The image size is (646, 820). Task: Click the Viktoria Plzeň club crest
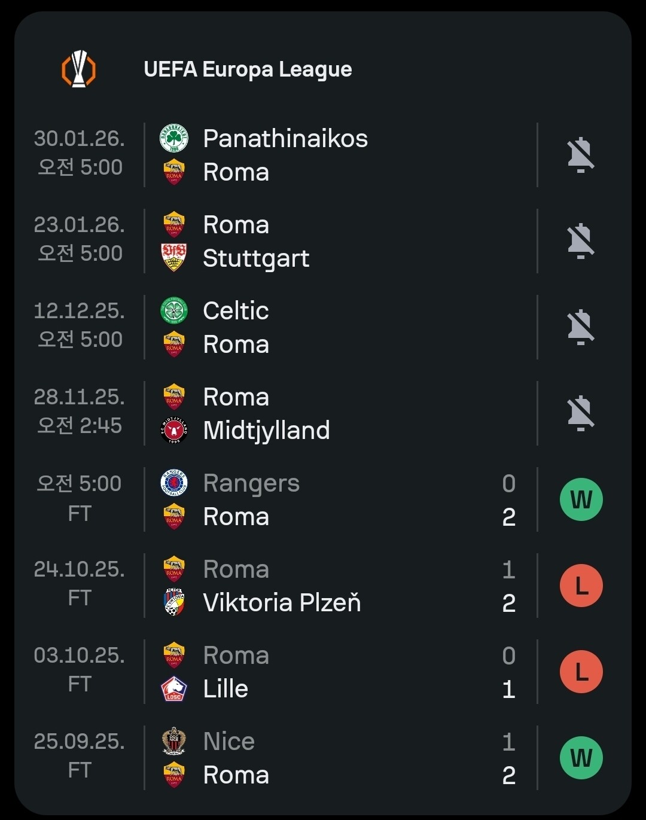coord(174,602)
